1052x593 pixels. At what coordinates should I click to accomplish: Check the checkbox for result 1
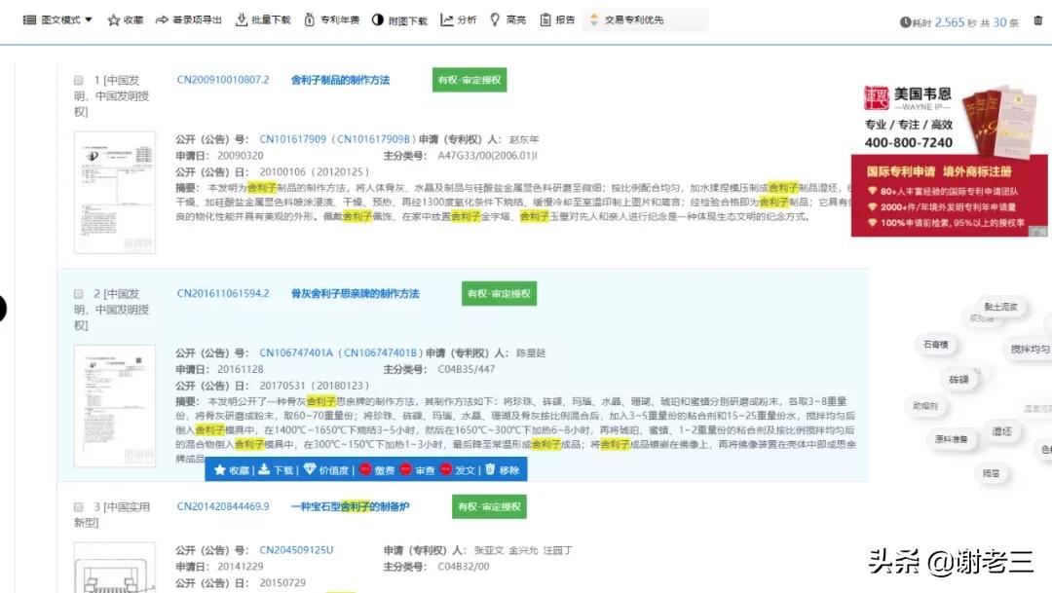78,80
